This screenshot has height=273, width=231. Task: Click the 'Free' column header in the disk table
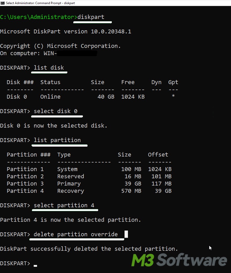tap(128, 82)
